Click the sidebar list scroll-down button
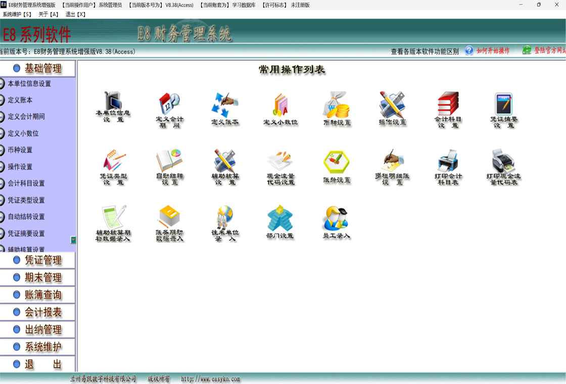The image size is (566, 384). point(73,240)
